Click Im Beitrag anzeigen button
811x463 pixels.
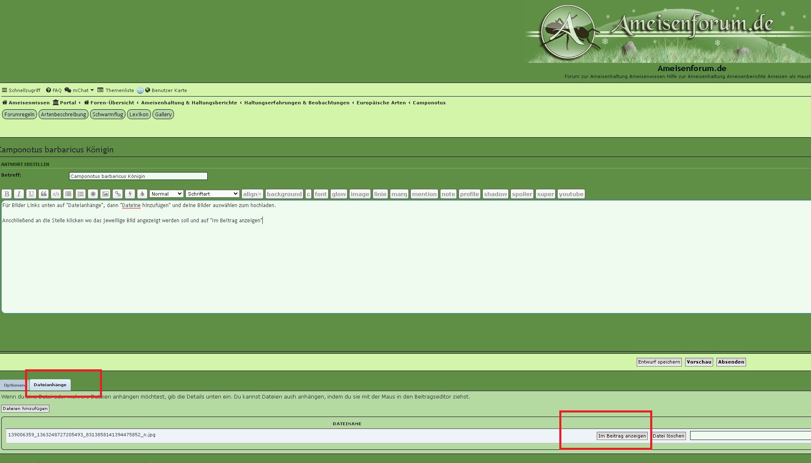click(x=622, y=436)
